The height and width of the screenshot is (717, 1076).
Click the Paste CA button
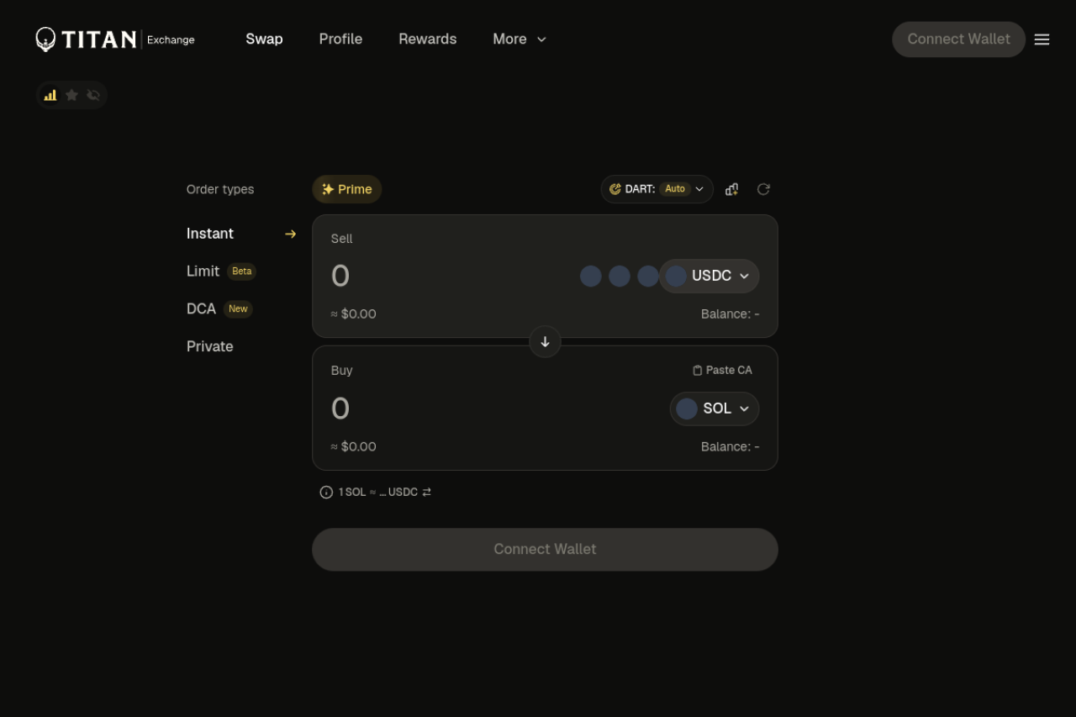tap(722, 370)
